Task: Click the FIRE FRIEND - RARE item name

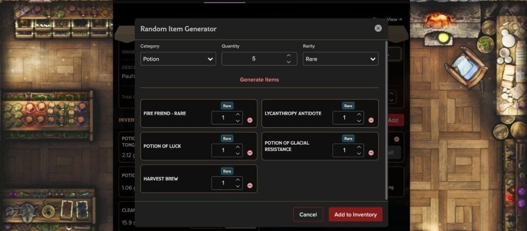Action: point(165,113)
